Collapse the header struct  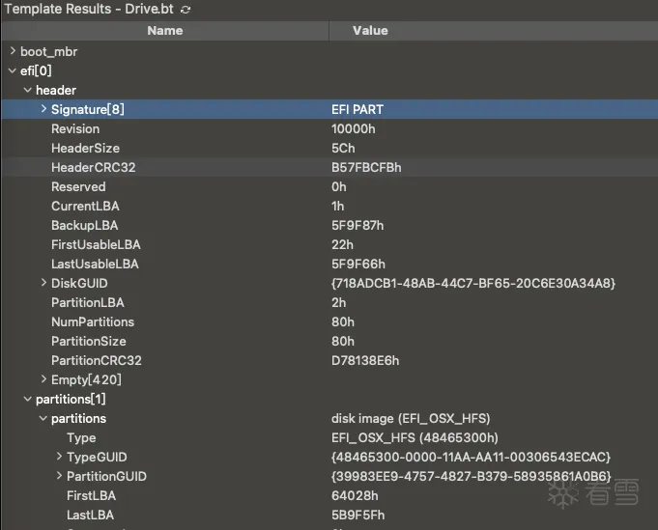pos(27,90)
